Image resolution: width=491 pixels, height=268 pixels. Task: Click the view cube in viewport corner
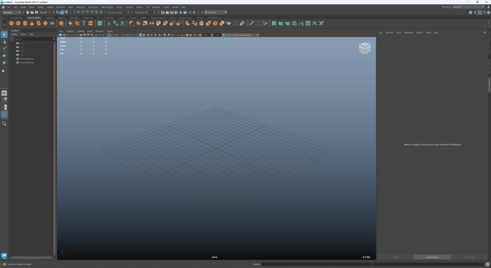[365, 49]
